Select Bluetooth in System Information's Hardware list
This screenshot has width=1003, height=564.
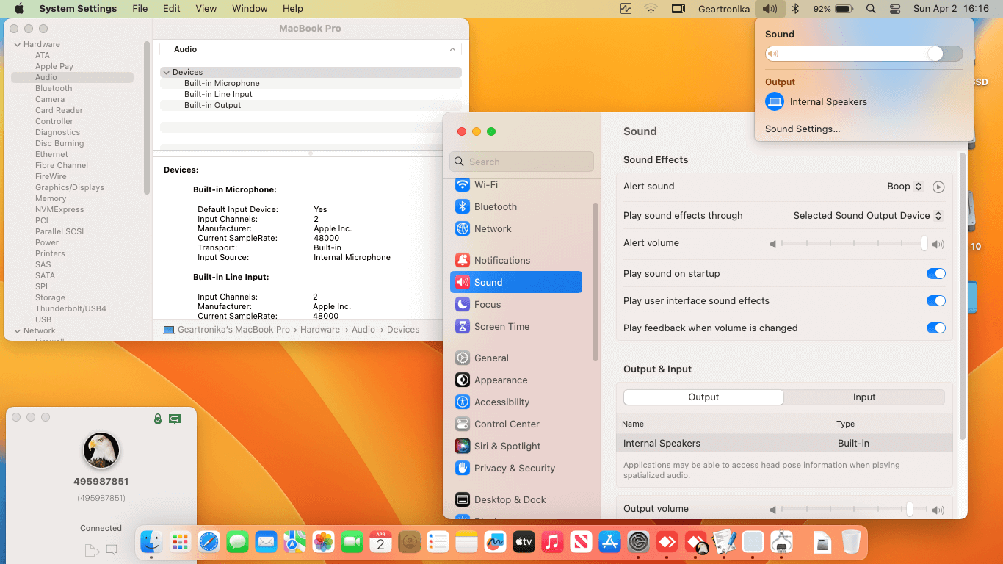point(54,88)
